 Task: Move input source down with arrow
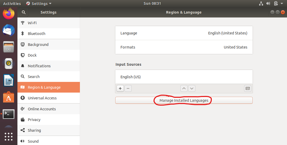[x=192, y=88]
